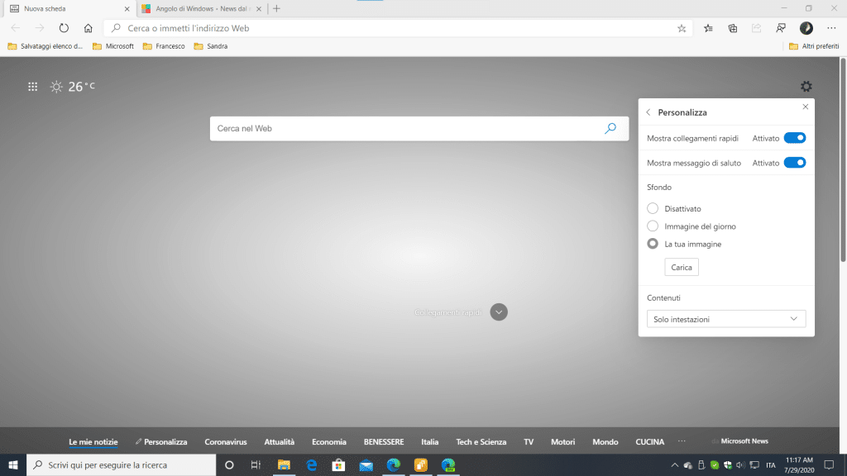Viewport: 847px width, 476px height.
Task: Toggle Mostra messaggio di saluto switch
Action: (794, 163)
